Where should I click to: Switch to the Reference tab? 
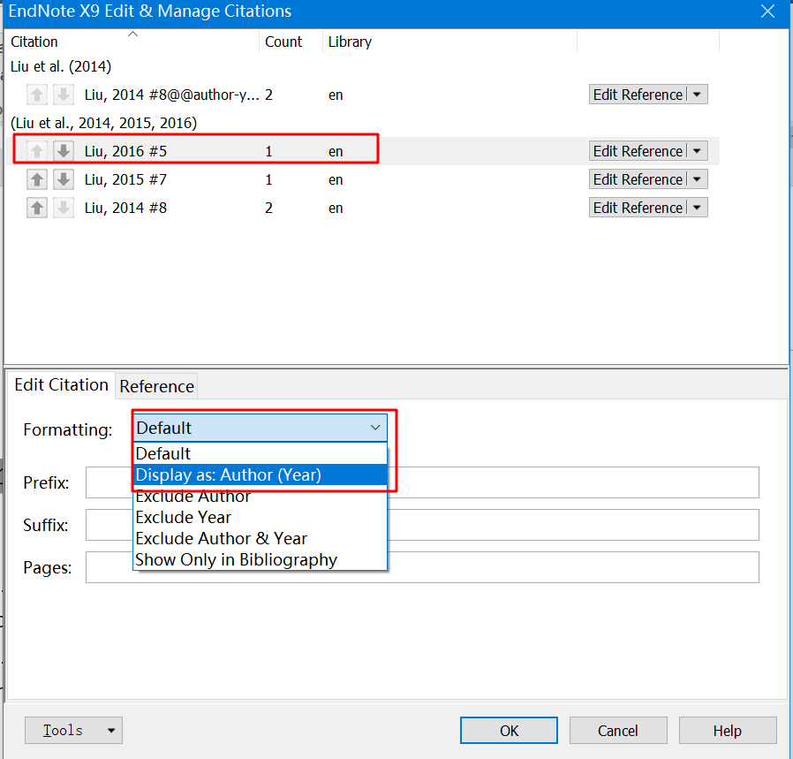click(156, 386)
